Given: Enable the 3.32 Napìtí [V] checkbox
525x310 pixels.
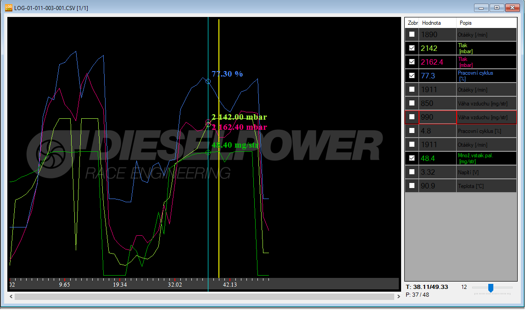Looking at the screenshot, I should tap(412, 172).
